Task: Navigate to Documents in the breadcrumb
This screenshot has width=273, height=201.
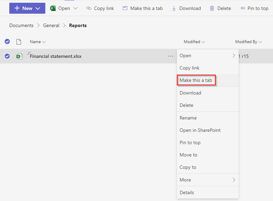Action: click(x=21, y=25)
